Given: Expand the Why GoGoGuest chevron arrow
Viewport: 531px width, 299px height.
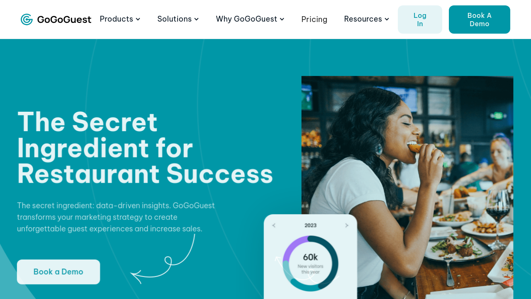Looking at the screenshot, I should (282, 19).
